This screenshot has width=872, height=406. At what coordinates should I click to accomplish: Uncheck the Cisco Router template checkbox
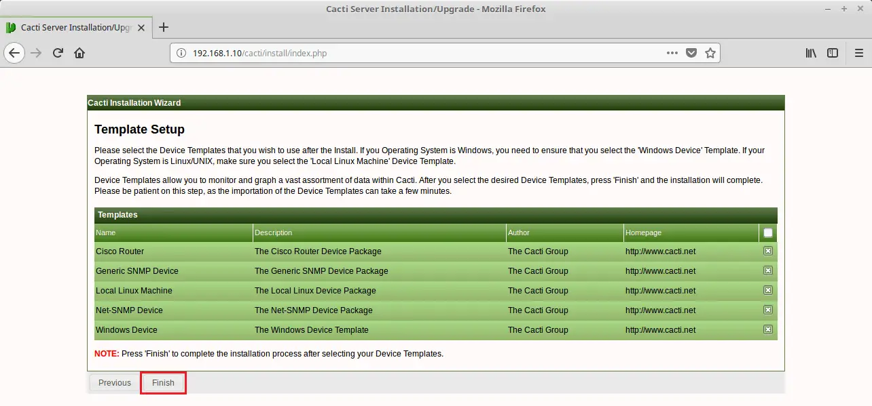[x=768, y=251]
